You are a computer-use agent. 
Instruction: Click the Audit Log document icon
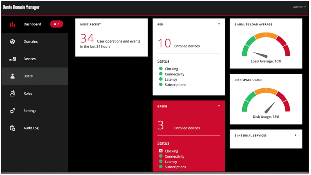coord(13,128)
